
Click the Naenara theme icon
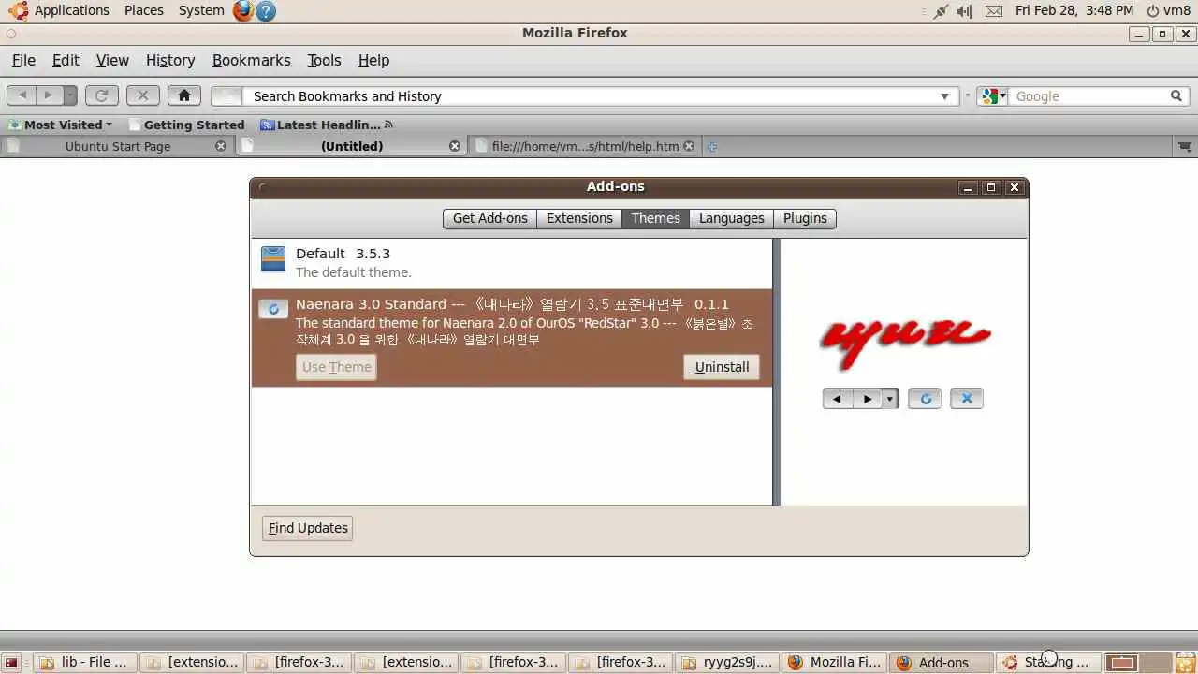pos(273,309)
